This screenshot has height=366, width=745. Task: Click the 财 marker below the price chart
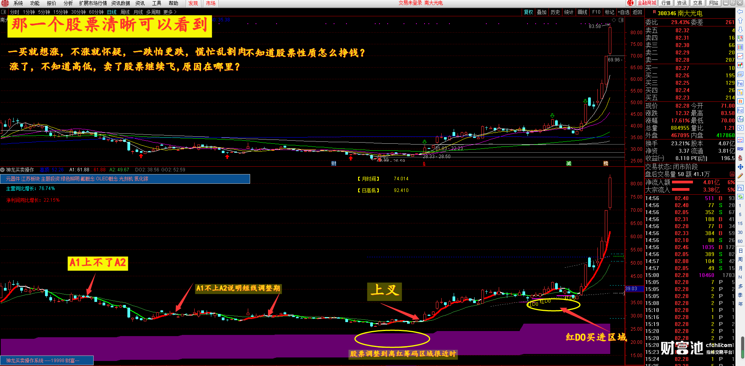click(x=334, y=164)
